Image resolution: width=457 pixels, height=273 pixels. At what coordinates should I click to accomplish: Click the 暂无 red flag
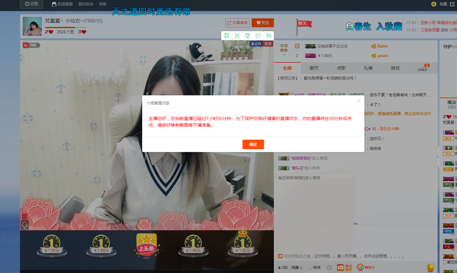coord(304,23)
